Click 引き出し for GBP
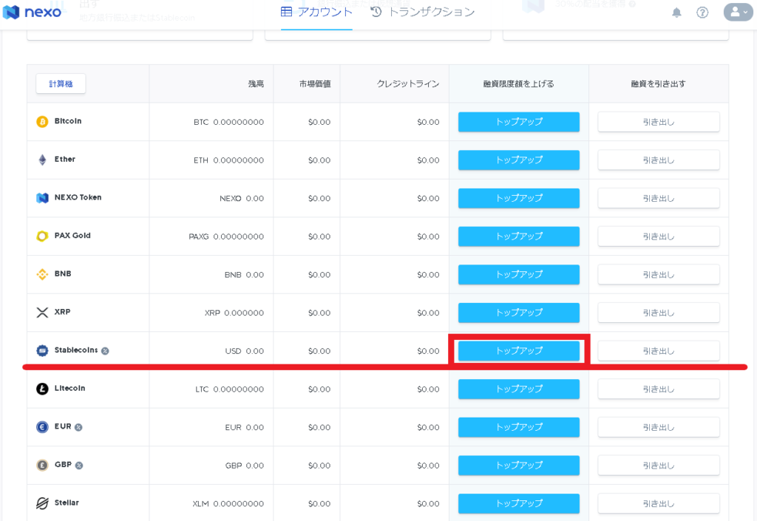The image size is (757, 521). click(659, 465)
